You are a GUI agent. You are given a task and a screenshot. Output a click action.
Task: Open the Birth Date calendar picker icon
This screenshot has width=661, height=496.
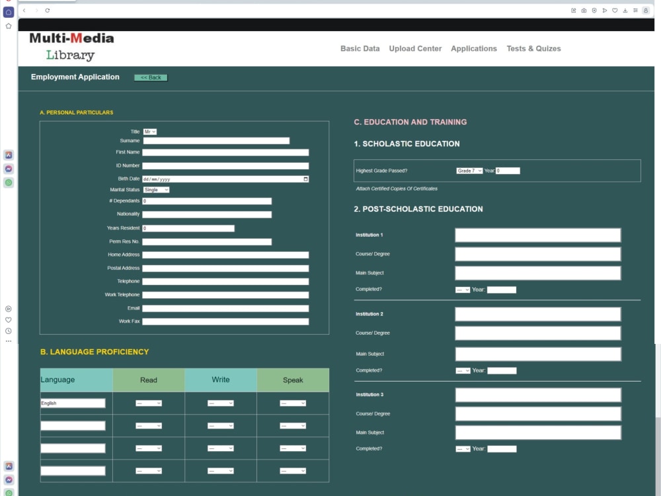[x=305, y=179]
